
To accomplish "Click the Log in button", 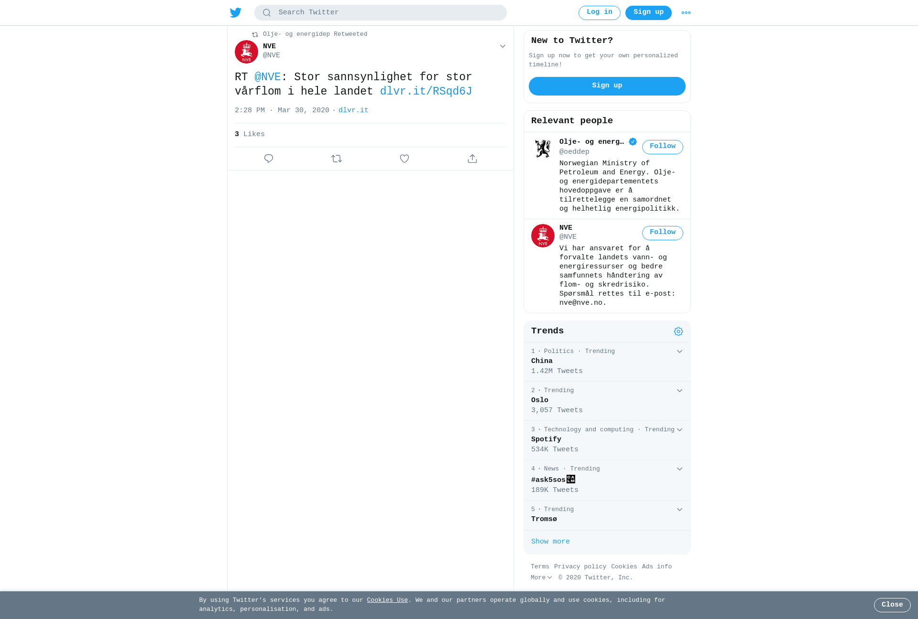I will point(600,12).
